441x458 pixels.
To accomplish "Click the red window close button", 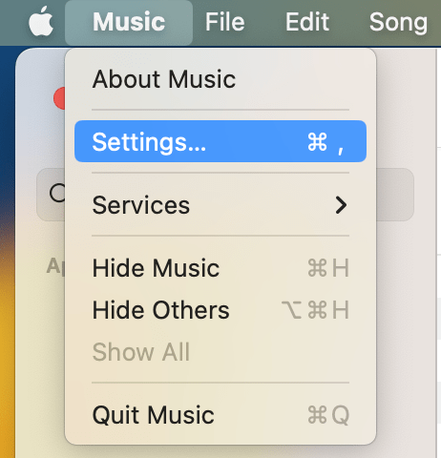I will pyautogui.click(x=60, y=98).
